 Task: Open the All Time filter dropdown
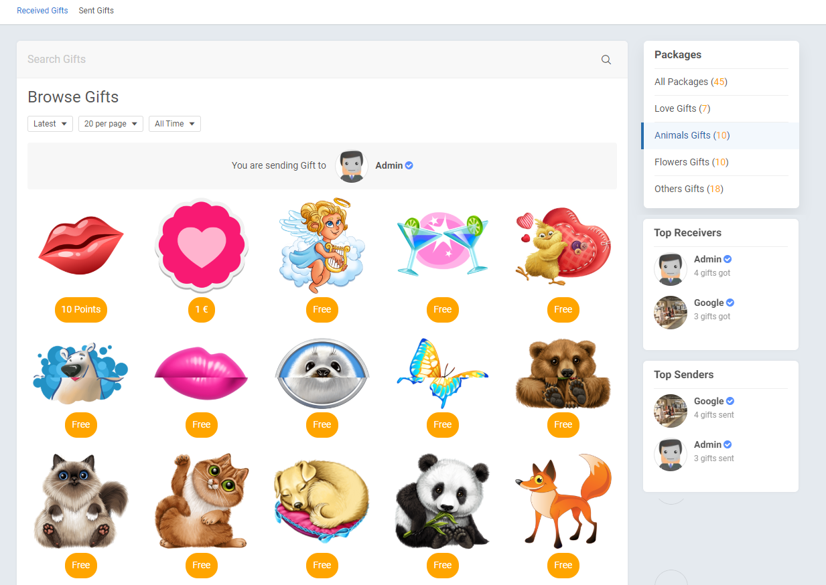click(174, 124)
